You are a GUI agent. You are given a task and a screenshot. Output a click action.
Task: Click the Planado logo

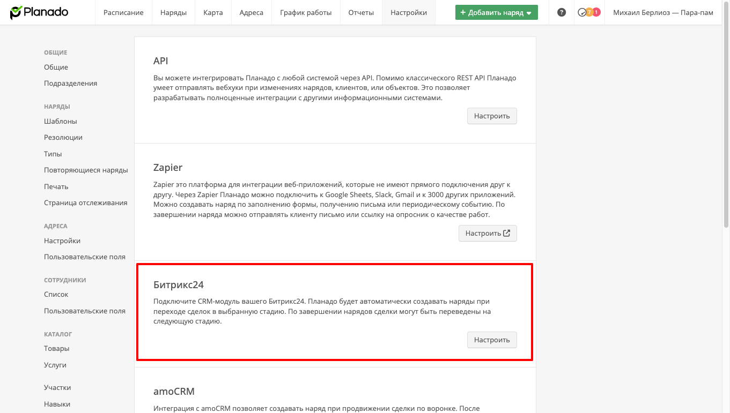coord(39,12)
